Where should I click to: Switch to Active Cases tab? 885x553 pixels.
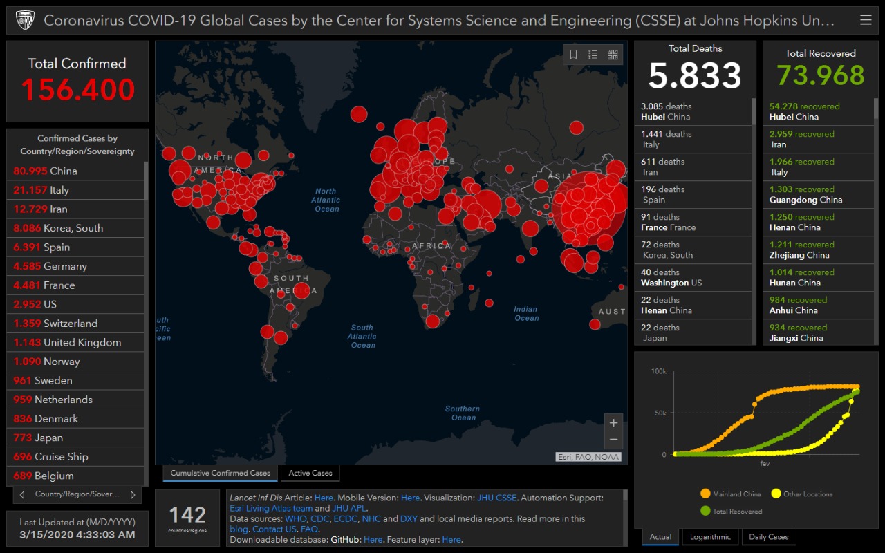tap(310, 473)
